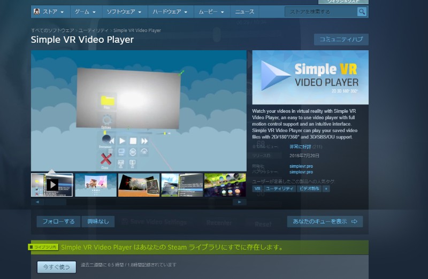This screenshot has height=279, width=428.
Task: Click the 360 mode icon in preview
Action: tap(133, 152)
